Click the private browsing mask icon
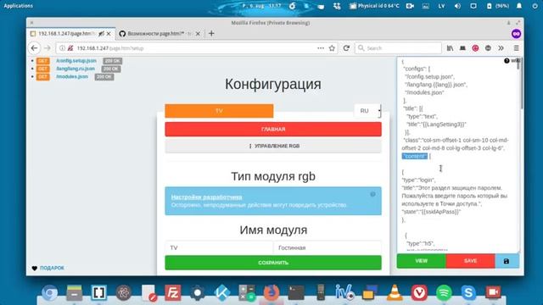The image size is (543, 305). pyautogui.click(x=516, y=34)
